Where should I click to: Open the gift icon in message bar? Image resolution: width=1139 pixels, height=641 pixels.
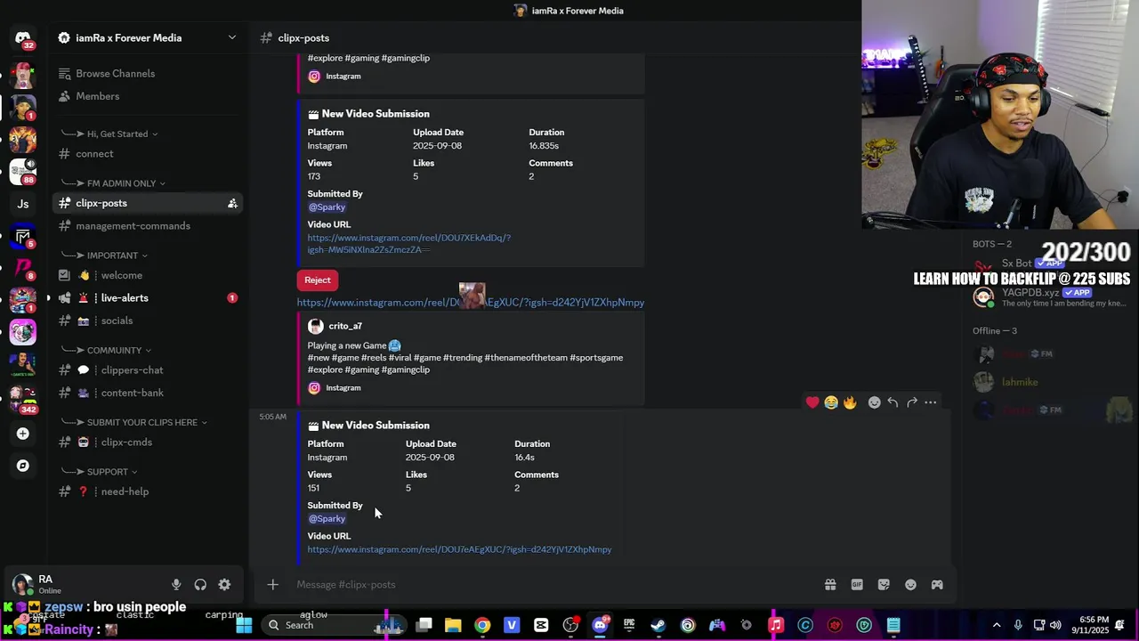point(830,585)
